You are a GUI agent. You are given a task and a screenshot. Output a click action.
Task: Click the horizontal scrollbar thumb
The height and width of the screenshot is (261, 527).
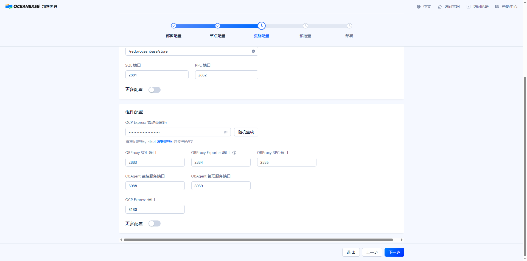(x=258, y=240)
